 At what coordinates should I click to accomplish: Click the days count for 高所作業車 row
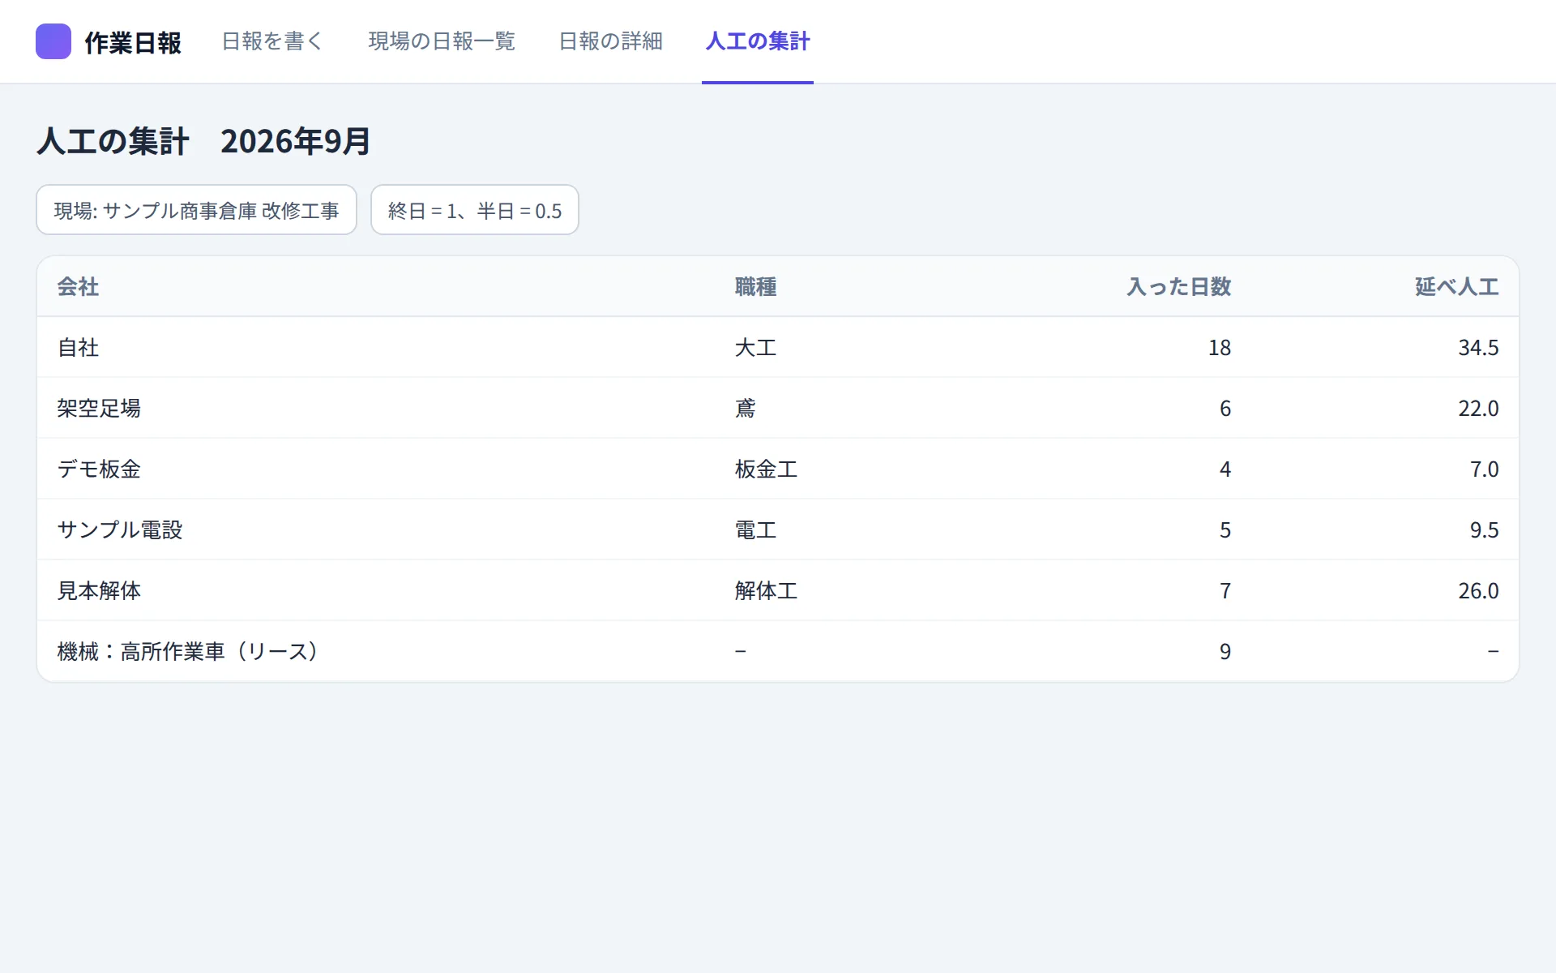tap(1225, 651)
